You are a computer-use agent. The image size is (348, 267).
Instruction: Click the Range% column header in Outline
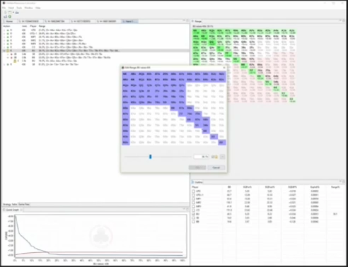(335, 187)
